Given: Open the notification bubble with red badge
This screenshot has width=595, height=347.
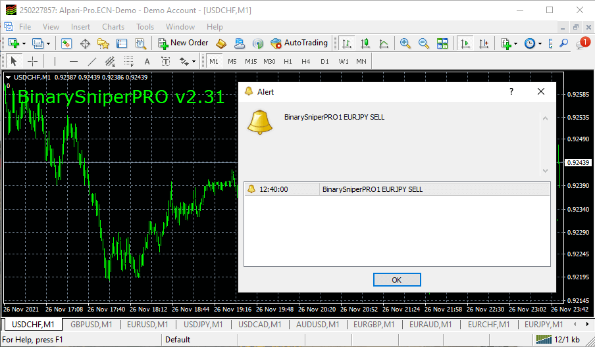Looking at the screenshot, I should pyautogui.click(x=582, y=43).
